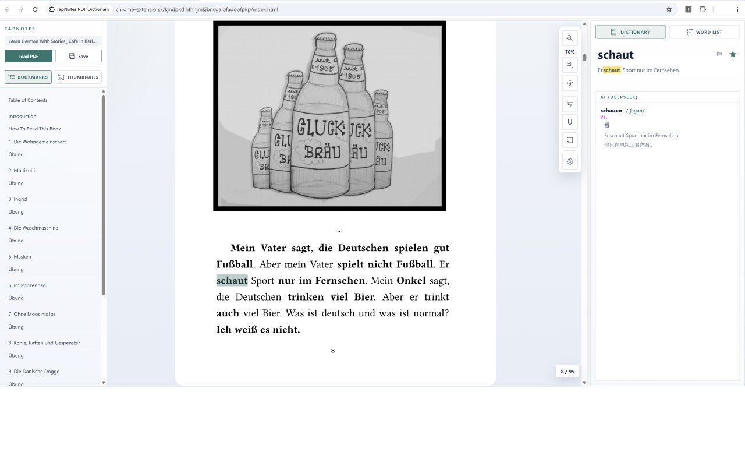Switch to Dictionary tab
The image size is (745, 466).
point(630,32)
